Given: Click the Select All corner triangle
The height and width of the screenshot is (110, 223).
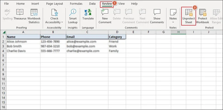Looking at the screenshot, I should [x=4, y=32].
